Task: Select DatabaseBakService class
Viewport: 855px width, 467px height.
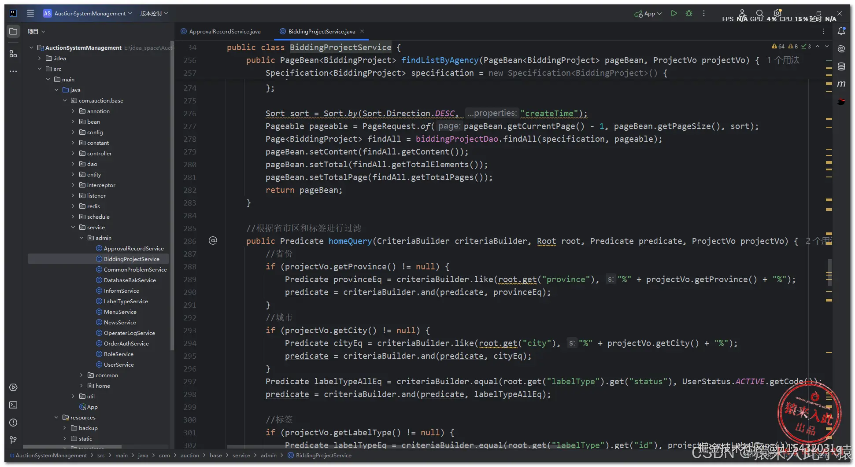Action: (130, 280)
